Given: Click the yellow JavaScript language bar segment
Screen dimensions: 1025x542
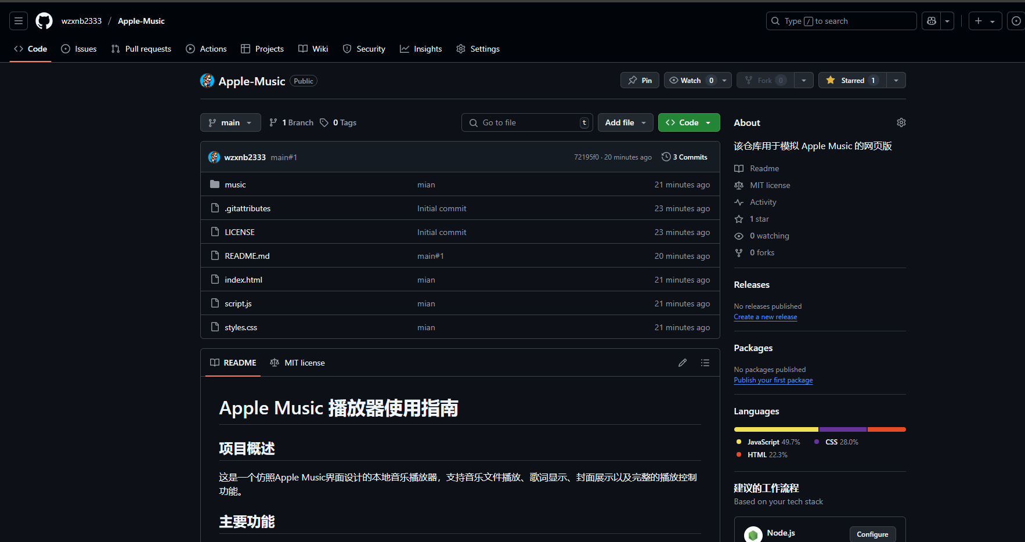Looking at the screenshot, I should point(775,429).
